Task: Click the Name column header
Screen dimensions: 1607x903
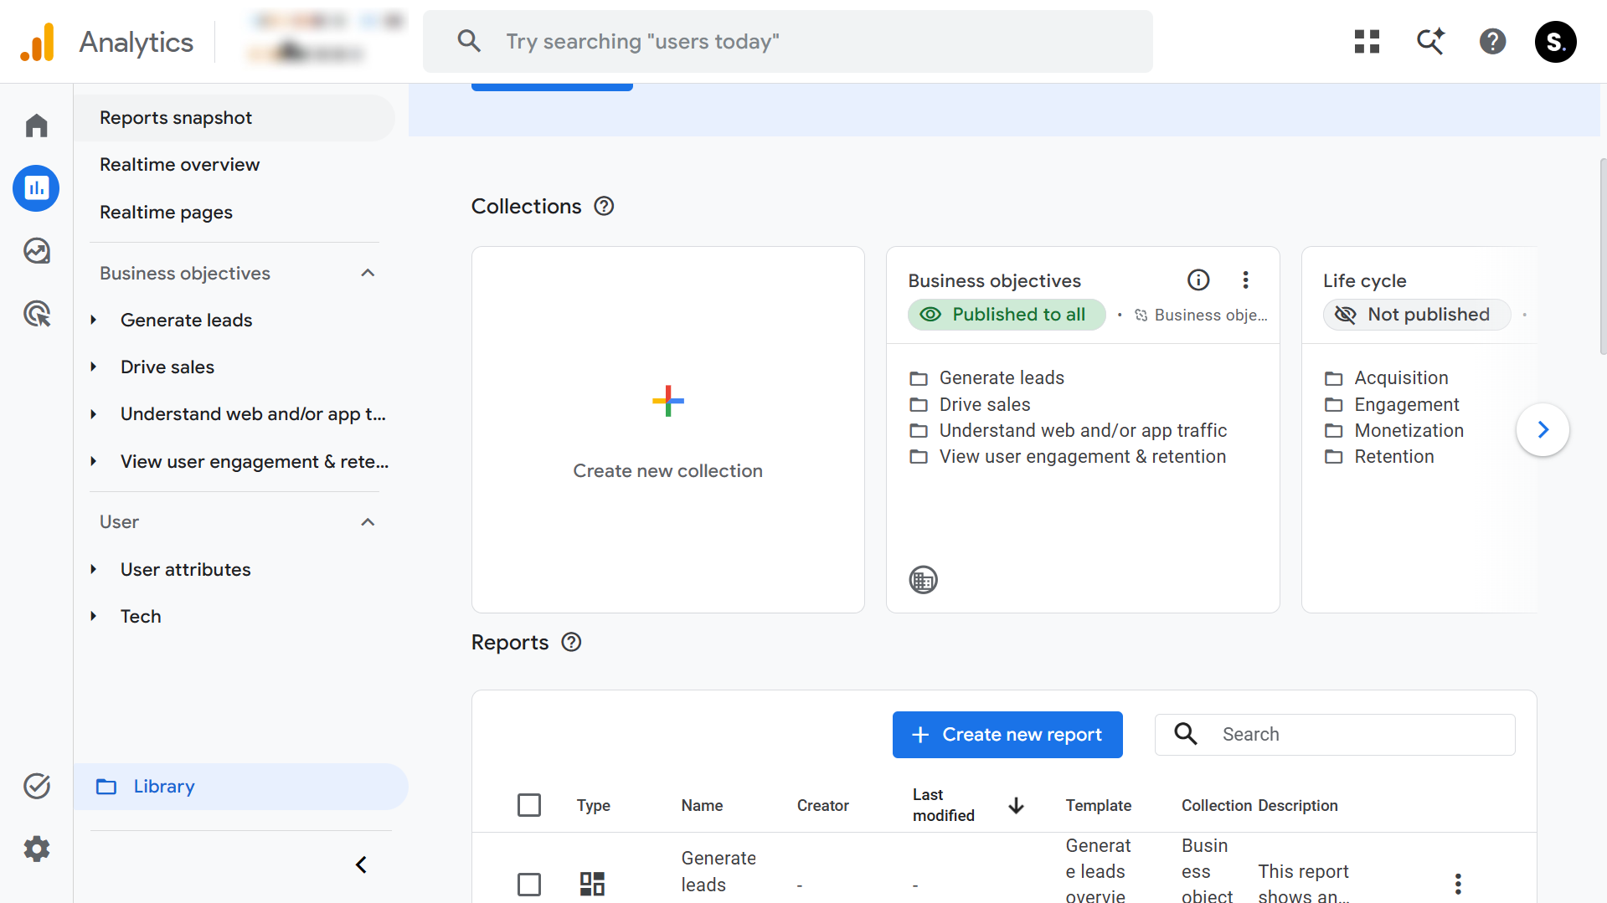Action: (x=702, y=805)
